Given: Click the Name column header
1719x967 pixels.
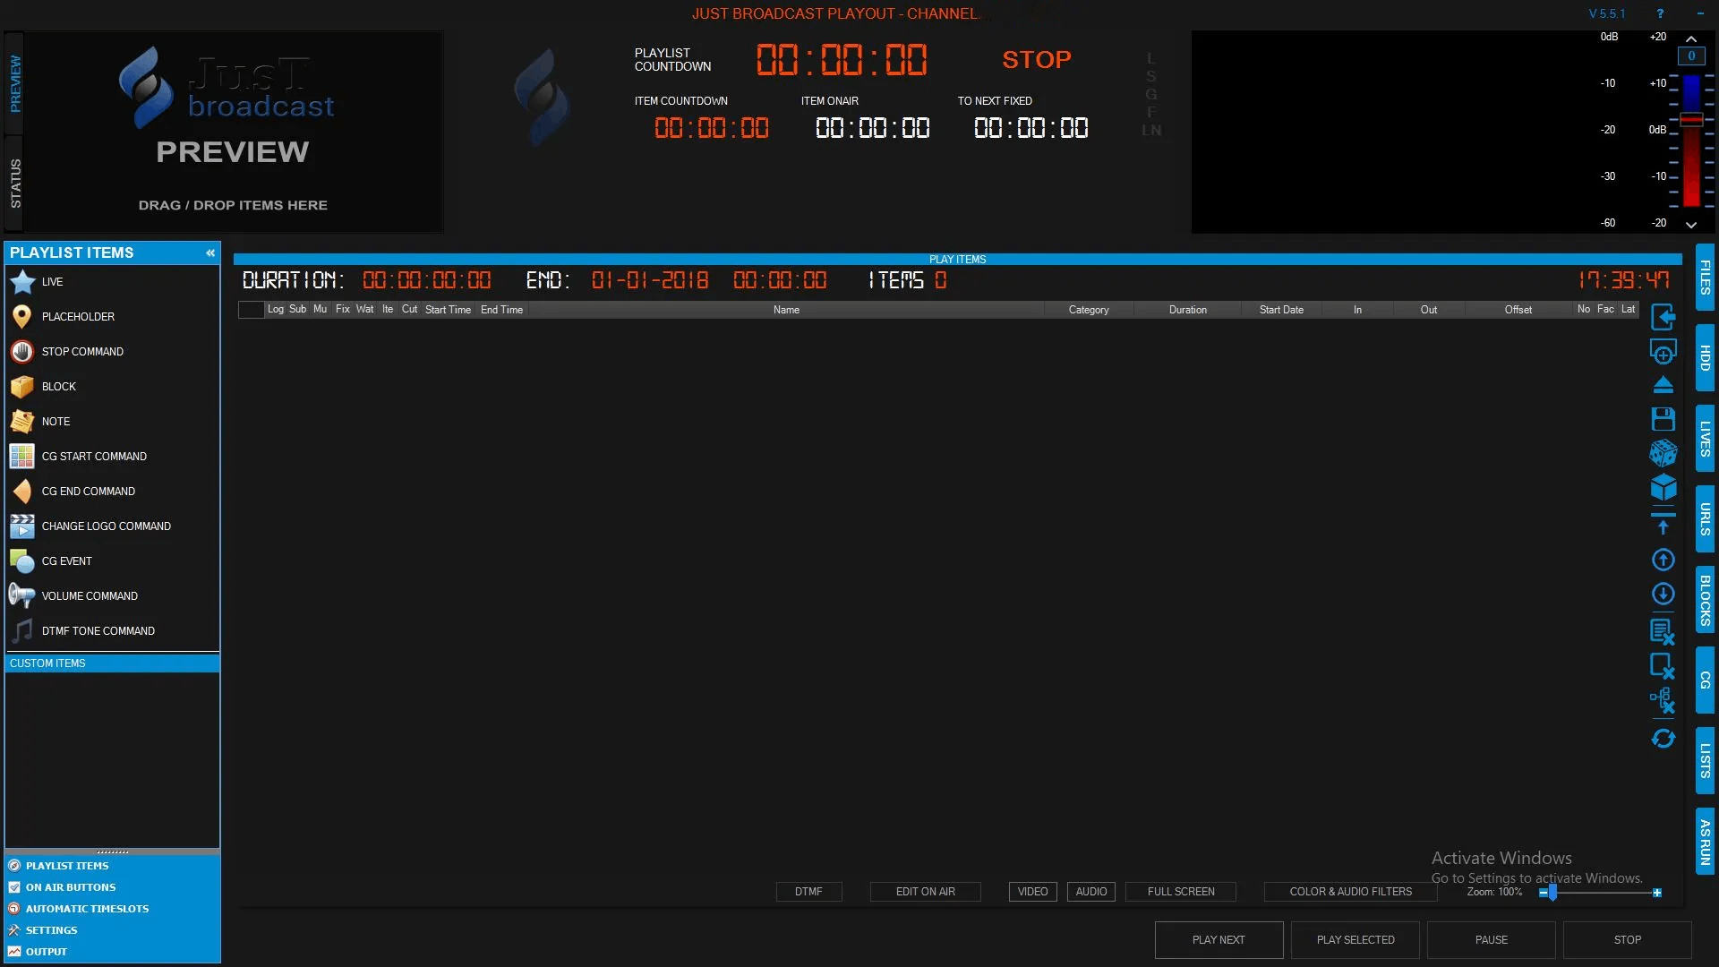Looking at the screenshot, I should coord(786,310).
